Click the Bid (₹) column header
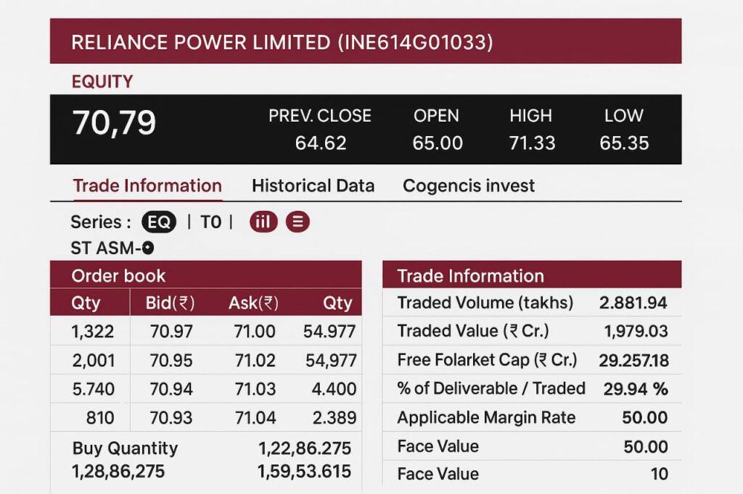 [170, 303]
